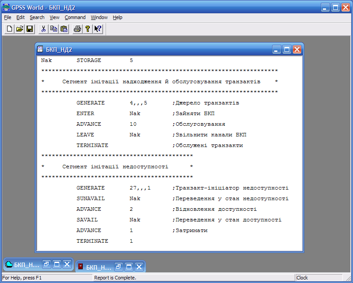Click the window grip at status bar corner

click(348, 278)
